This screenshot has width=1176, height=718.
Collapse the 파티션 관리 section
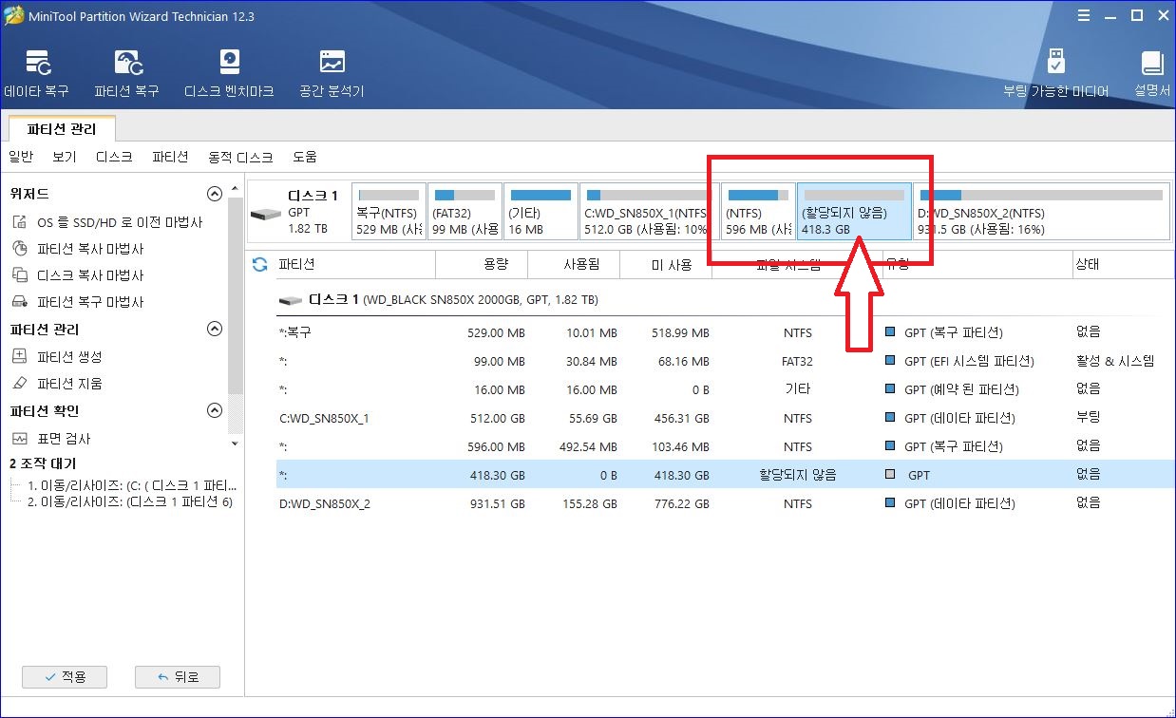[x=214, y=330]
